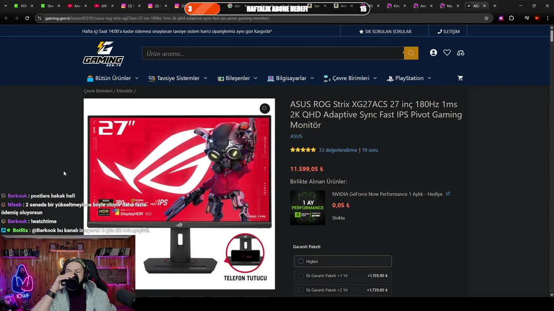The width and height of the screenshot is (554, 311).
Task: Click the Çevre Birimleri breadcrumb
Action: click(98, 91)
